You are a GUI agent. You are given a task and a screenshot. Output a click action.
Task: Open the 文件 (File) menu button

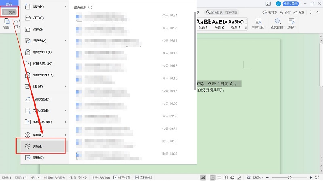(9, 12)
